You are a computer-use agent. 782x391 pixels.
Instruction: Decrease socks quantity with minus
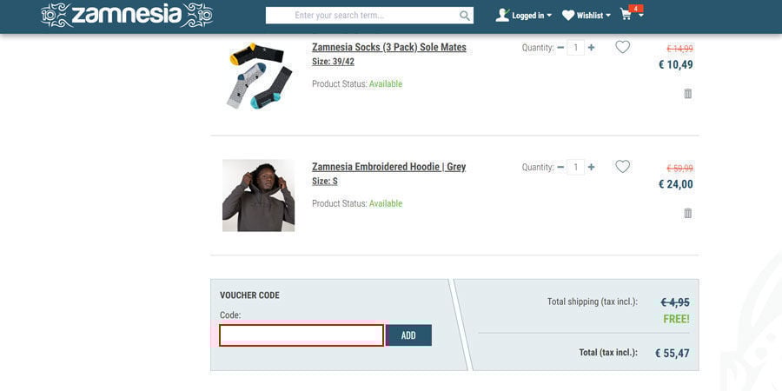pos(560,48)
